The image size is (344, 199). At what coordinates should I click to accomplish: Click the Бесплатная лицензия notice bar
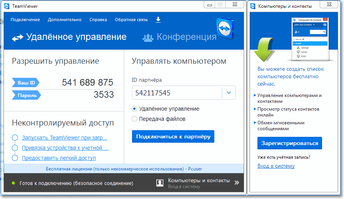(x=124, y=169)
